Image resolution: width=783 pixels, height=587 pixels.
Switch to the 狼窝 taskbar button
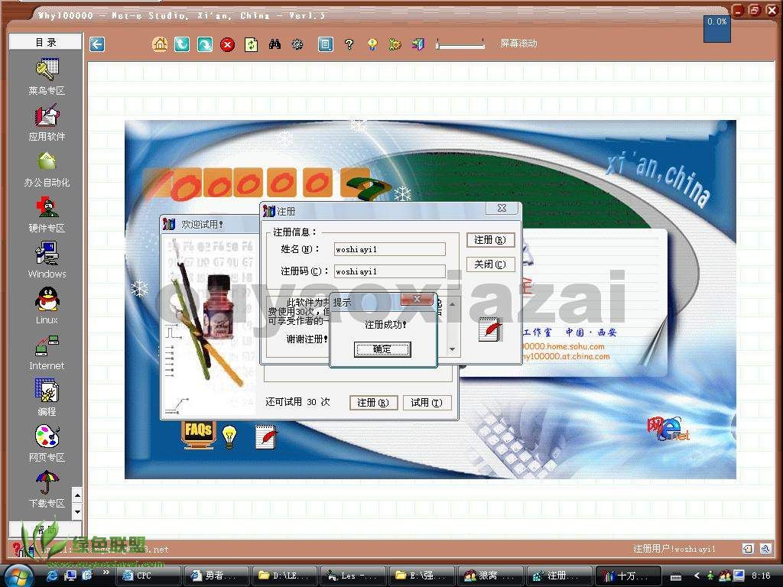click(491, 576)
